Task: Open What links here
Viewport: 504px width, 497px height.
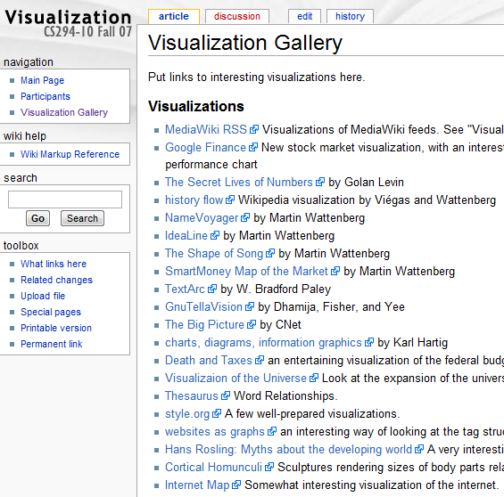Action: [54, 264]
